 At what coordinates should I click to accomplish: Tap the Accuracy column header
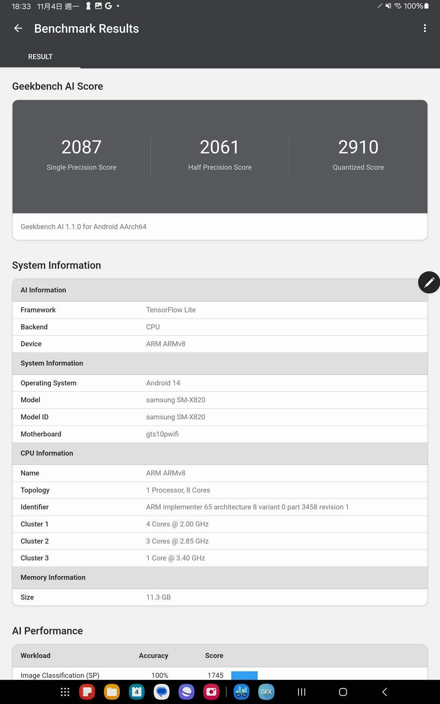[x=153, y=655]
